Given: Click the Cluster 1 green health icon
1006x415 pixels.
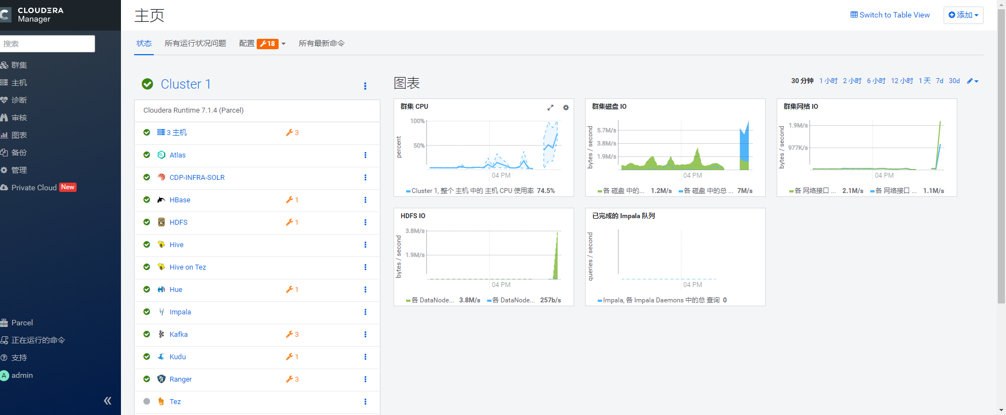Looking at the screenshot, I should (147, 84).
